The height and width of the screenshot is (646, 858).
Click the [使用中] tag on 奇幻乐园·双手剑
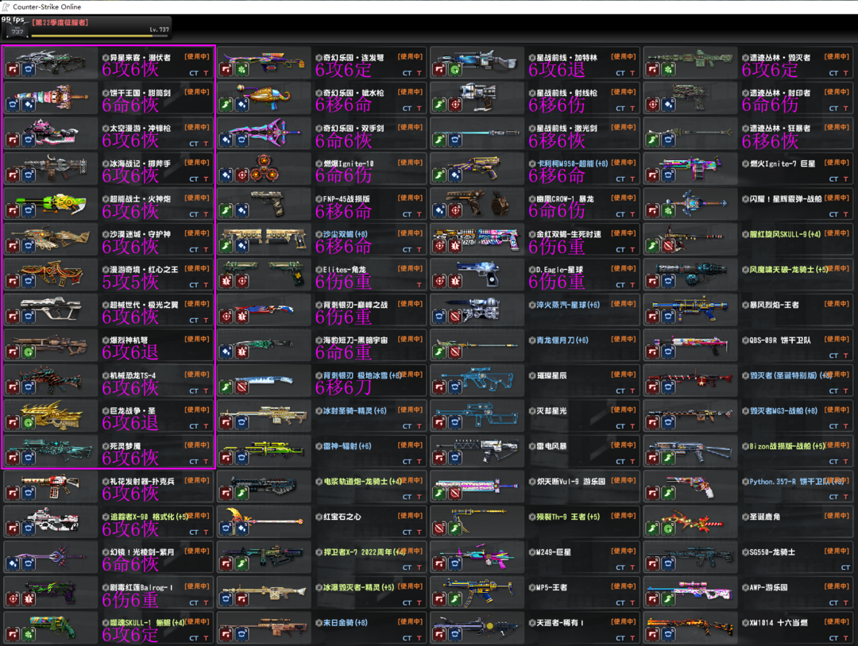410,127
